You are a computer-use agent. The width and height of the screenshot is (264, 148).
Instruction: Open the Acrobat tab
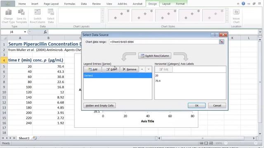click(137, 4)
